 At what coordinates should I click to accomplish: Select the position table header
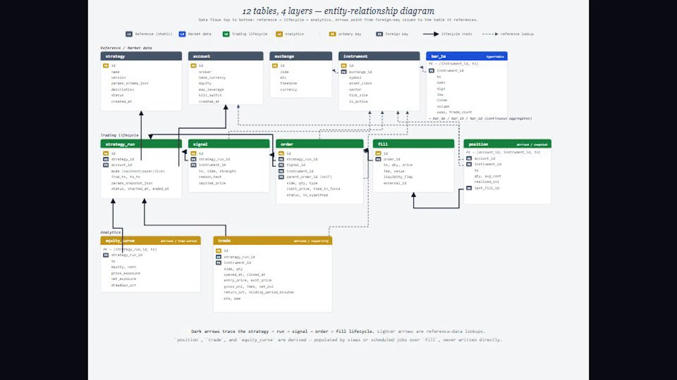tap(507, 144)
